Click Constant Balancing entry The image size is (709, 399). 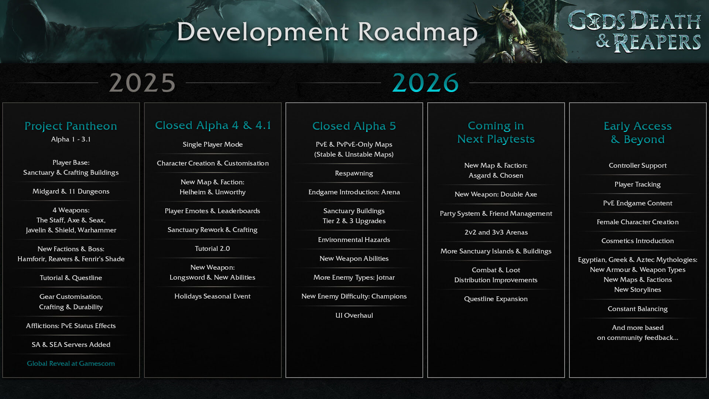(x=638, y=309)
